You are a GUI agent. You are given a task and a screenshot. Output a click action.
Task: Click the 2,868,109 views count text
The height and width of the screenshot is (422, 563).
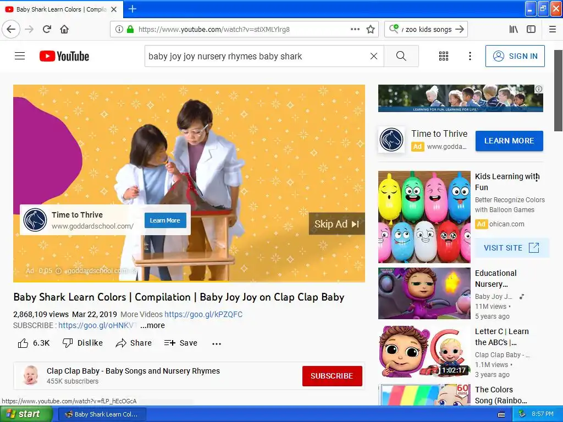(x=41, y=314)
